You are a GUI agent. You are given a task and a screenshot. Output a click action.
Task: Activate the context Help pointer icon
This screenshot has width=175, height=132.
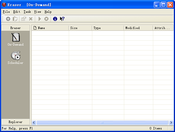click(62, 19)
